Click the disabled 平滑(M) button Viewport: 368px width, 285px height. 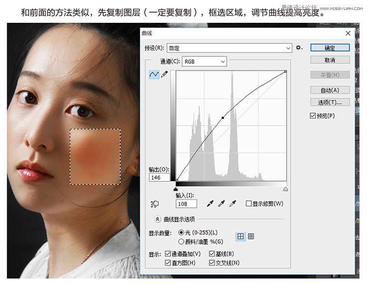[x=330, y=75]
